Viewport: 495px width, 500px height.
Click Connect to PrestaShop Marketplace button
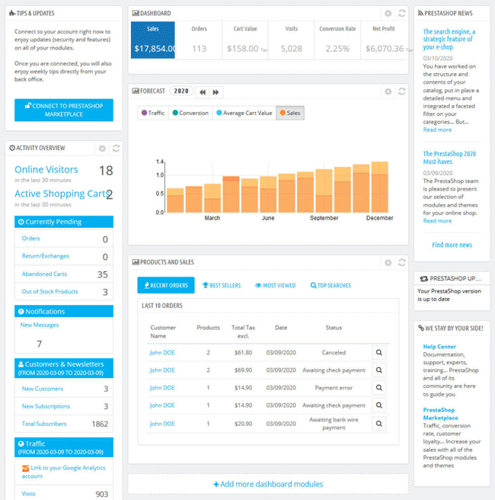[64, 110]
